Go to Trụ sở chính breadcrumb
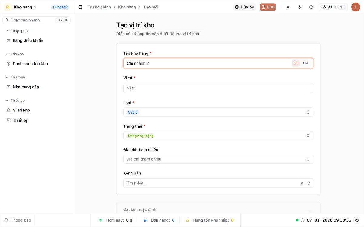The image size is (364, 227). (99, 7)
